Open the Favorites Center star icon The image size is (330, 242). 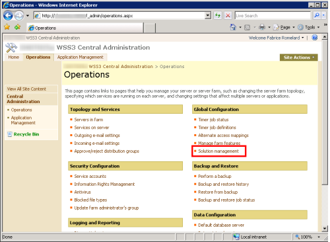pyautogui.click(x=7, y=27)
